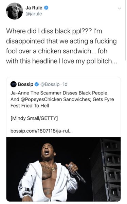Visit the @jarule handle

[34, 14]
